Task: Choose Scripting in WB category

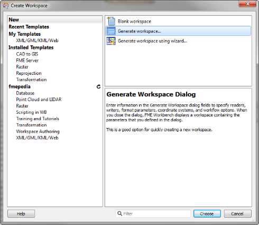Action: 31,112
